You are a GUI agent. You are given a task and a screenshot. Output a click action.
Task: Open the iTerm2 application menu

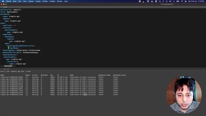pyautogui.click(x=8, y=1)
